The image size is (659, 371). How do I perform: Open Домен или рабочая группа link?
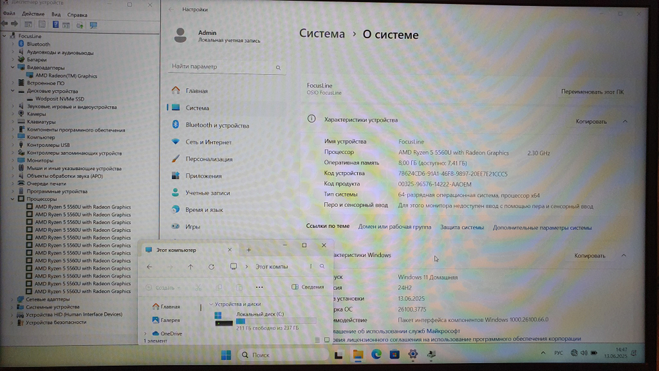pyautogui.click(x=395, y=227)
